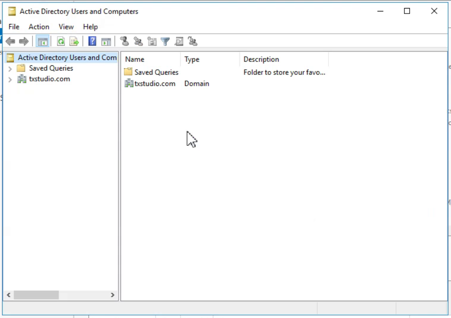Create a new group icon
Viewport: 451px width, 318px height.
tap(138, 41)
